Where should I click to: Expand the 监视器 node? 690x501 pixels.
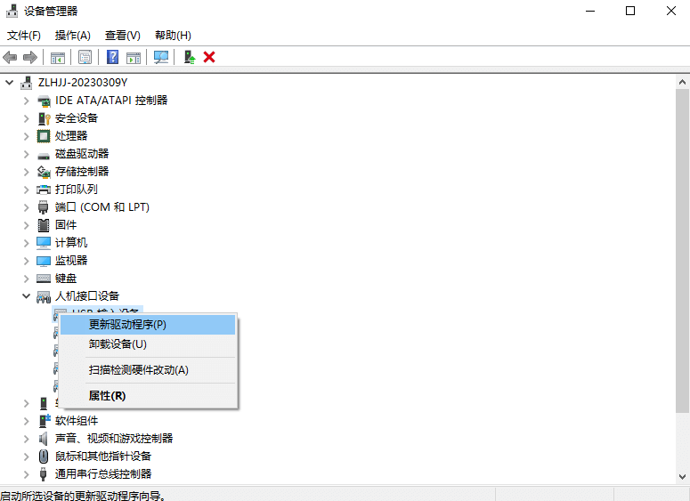tap(27, 261)
